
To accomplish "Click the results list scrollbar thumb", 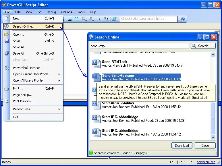I will 213,118.
